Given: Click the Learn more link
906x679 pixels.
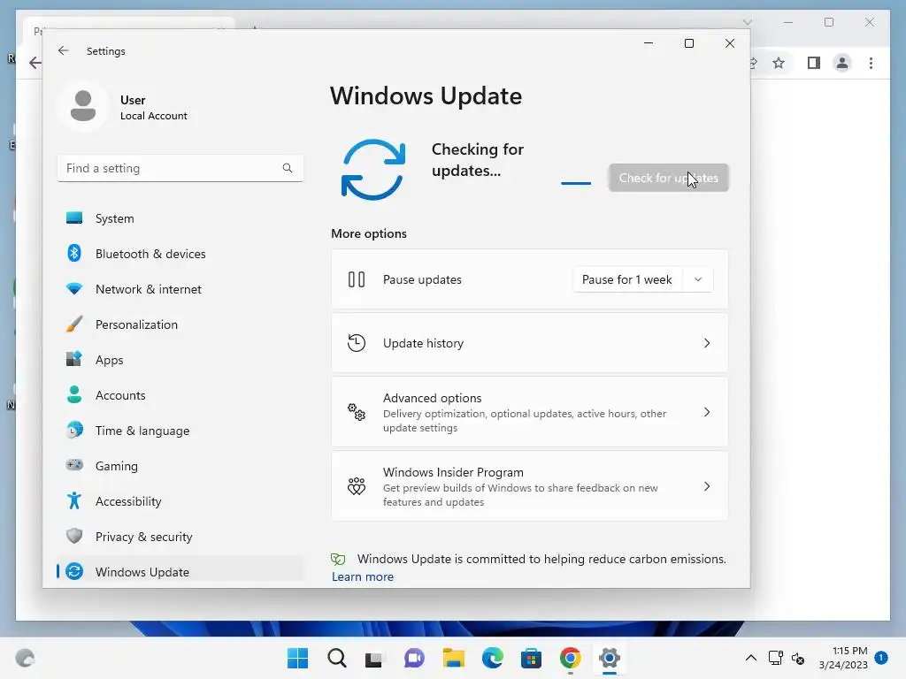Looking at the screenshot, I should 362,576.
